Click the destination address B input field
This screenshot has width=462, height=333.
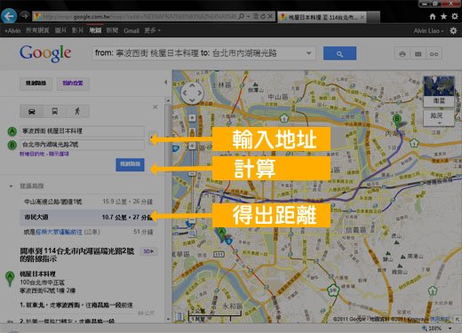point(83,145)
